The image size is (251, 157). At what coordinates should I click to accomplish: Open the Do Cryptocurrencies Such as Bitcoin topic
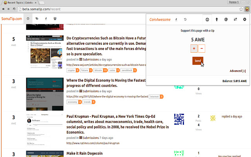pos(106,46)
